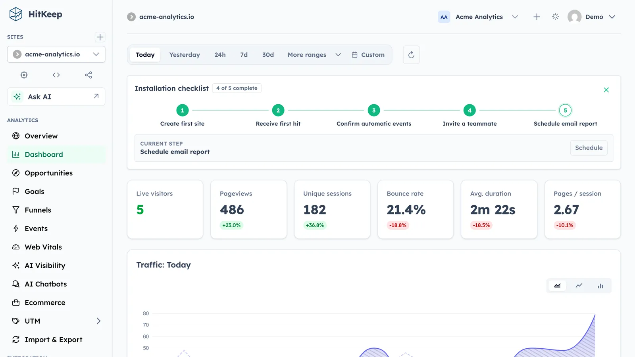Click the Demo user avatar
This screenshot has height=357, width=635.
click(574, 17)
